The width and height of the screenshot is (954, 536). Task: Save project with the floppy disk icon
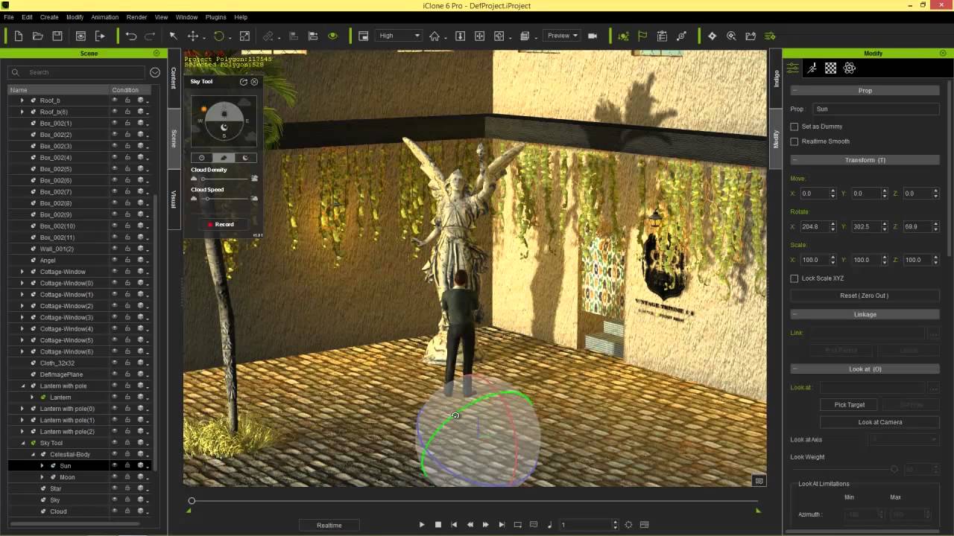point(57,36)
